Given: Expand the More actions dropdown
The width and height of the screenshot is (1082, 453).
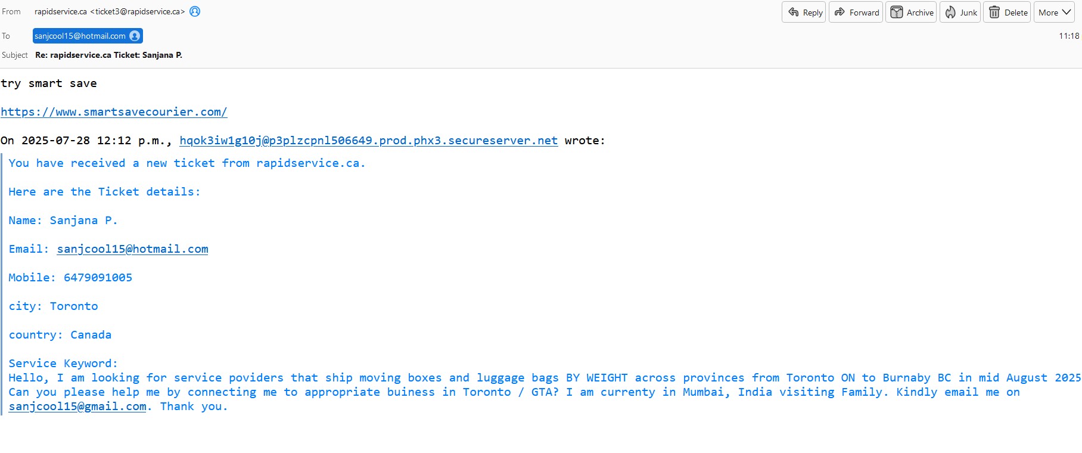Looking at the screenshot, I should 1054,12.
